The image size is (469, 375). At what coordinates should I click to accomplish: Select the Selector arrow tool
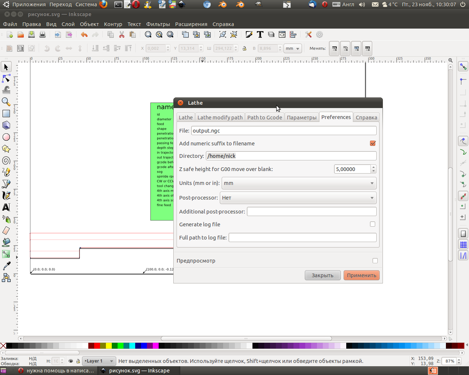[x=6, y=67]
